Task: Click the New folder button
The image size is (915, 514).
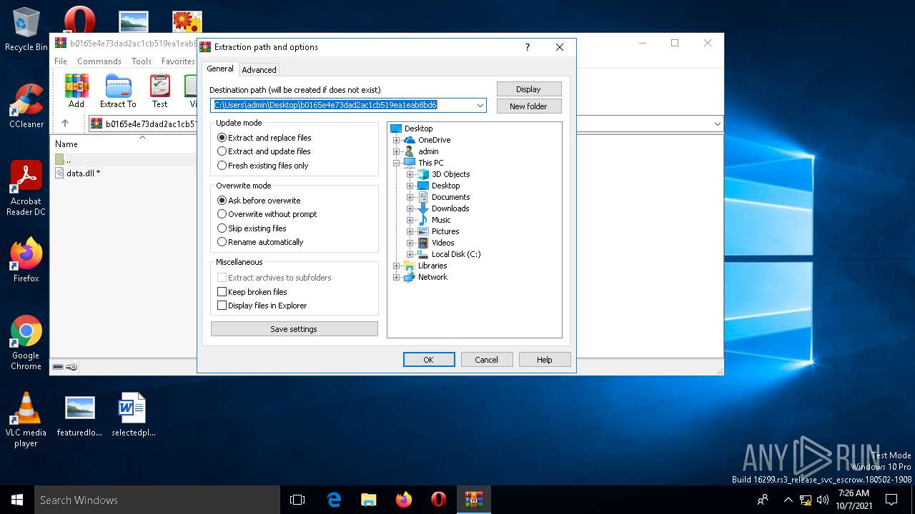Action: click(x=529, y=106)
